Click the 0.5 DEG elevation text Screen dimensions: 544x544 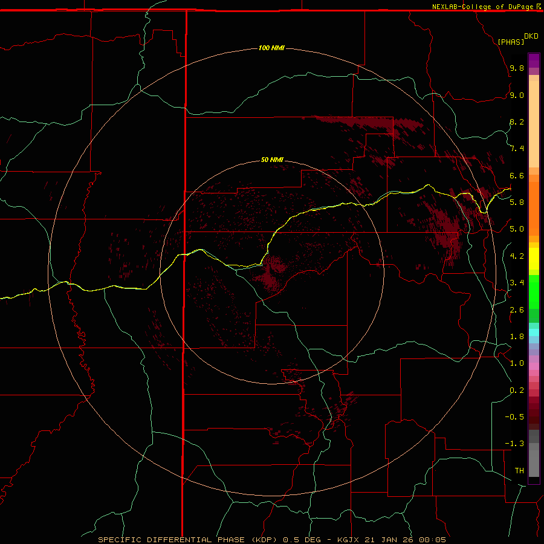pos(302,540)
